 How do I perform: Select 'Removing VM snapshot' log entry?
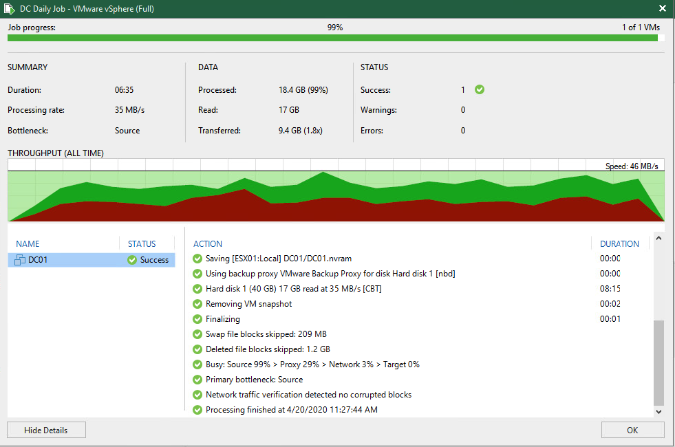tap(249, 304)
